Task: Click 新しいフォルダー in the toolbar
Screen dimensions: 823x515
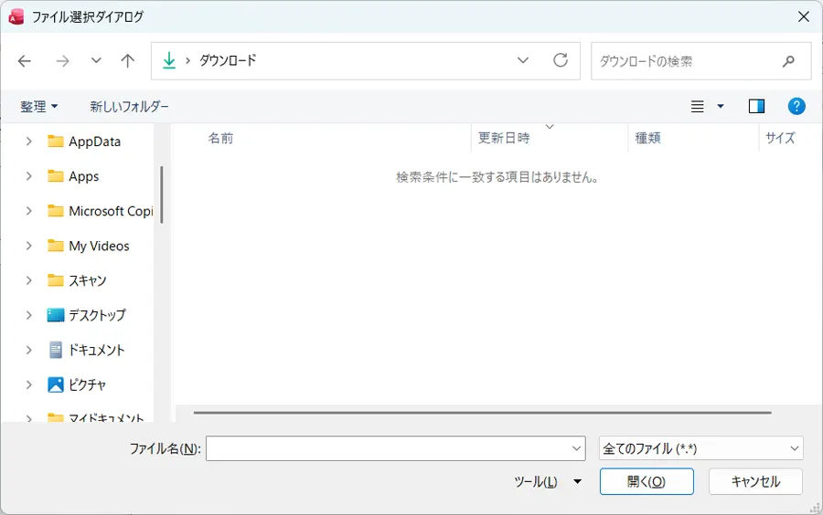Action: click(x=129, y=107)
